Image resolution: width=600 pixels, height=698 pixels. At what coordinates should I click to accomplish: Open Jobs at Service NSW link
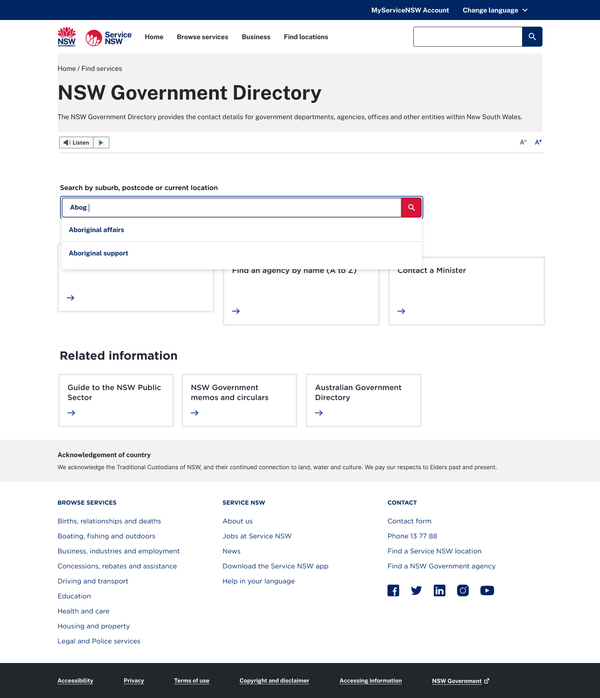(257, 536)
